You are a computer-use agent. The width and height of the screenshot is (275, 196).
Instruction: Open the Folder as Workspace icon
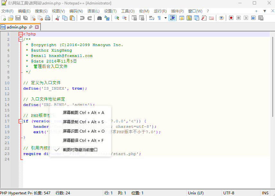coord(211,18)
